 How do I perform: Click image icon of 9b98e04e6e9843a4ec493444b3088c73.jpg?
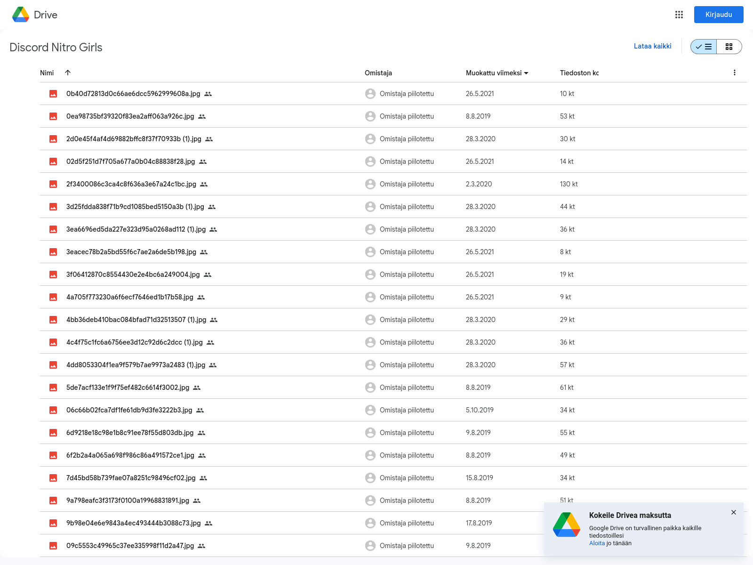tap(53, 523)
